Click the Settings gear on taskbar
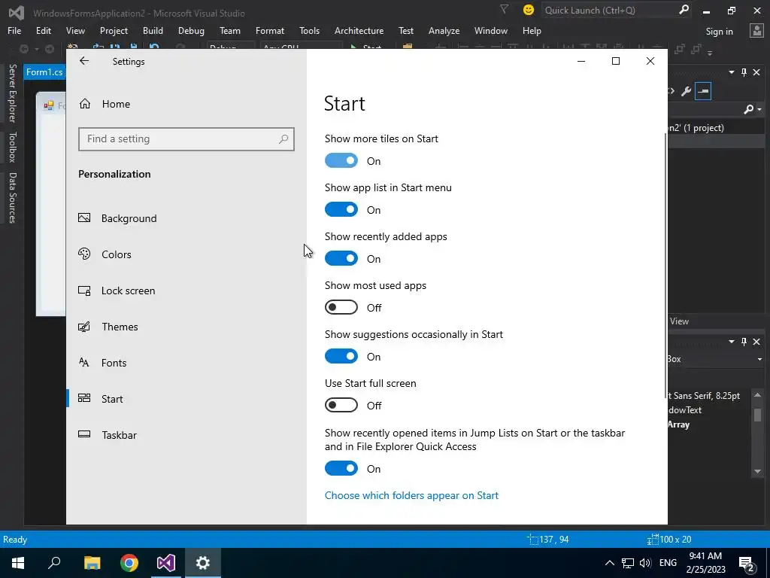The height and width of the screenshot is (578, 770). [203, 563]
